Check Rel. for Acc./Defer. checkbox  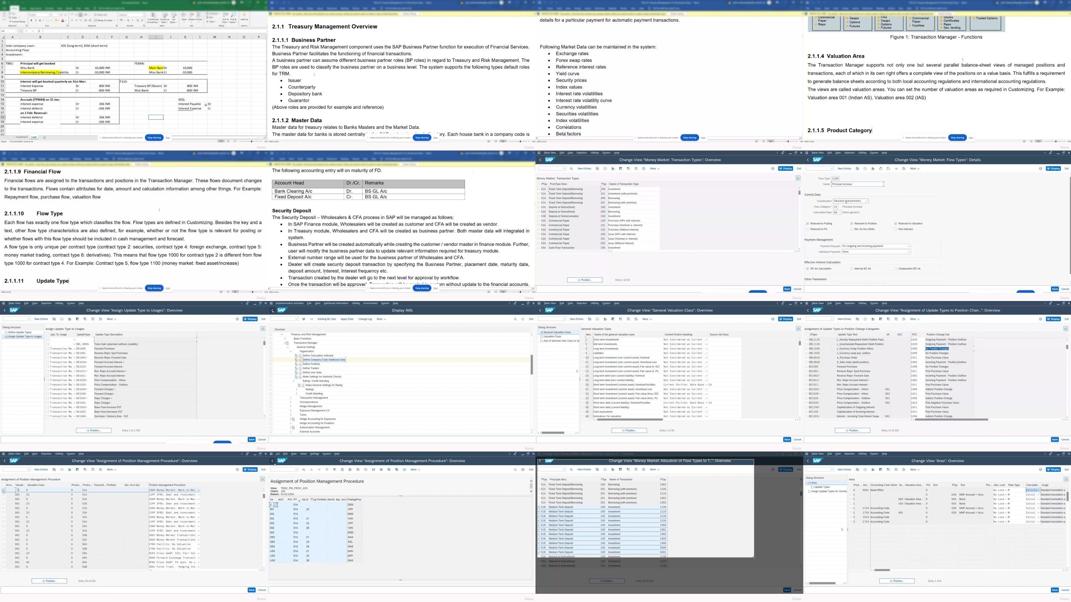(851, 229)
